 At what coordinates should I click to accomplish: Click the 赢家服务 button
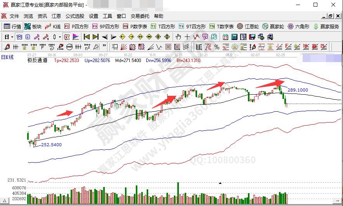(x=326, y=27)
